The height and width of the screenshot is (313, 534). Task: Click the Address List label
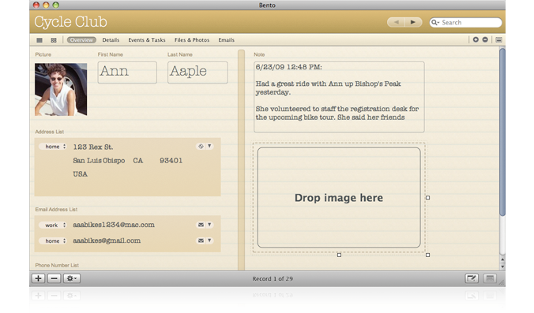click(50, 132)
